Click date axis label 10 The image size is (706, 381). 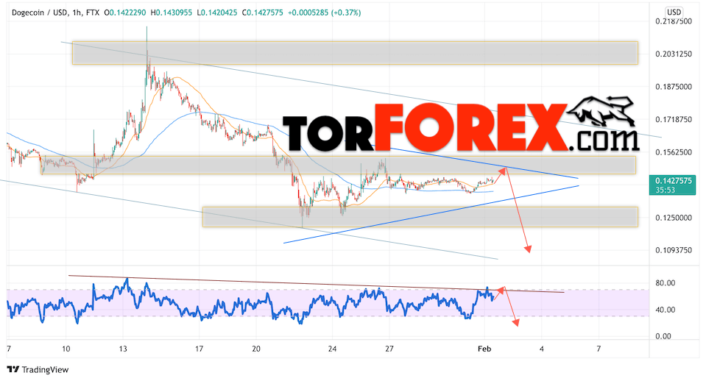(x=66, y=349)
